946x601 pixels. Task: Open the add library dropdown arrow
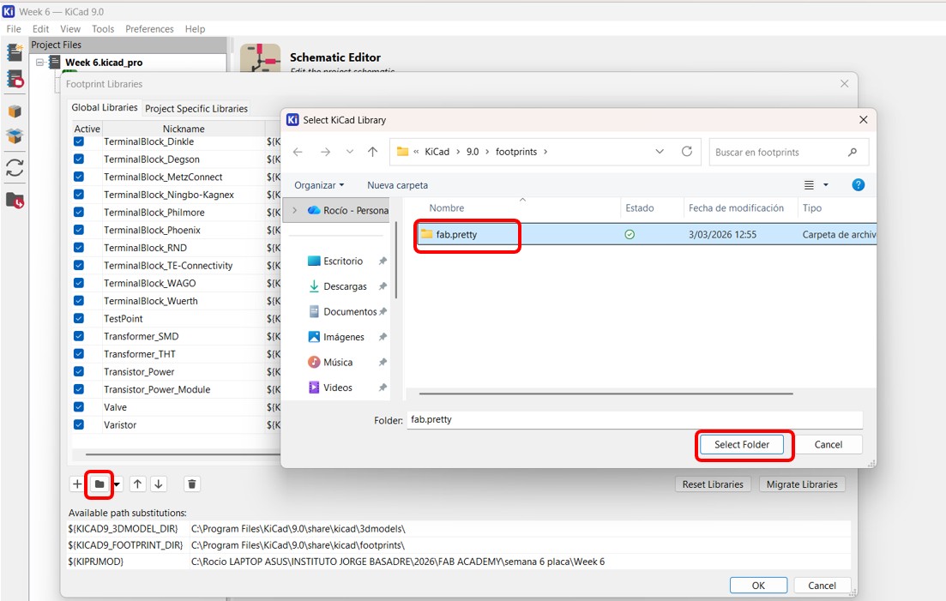point(117,484)
